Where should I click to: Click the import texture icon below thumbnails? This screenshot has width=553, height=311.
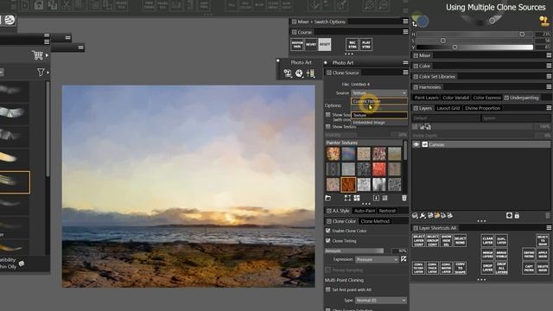click(x=376, y=198)
